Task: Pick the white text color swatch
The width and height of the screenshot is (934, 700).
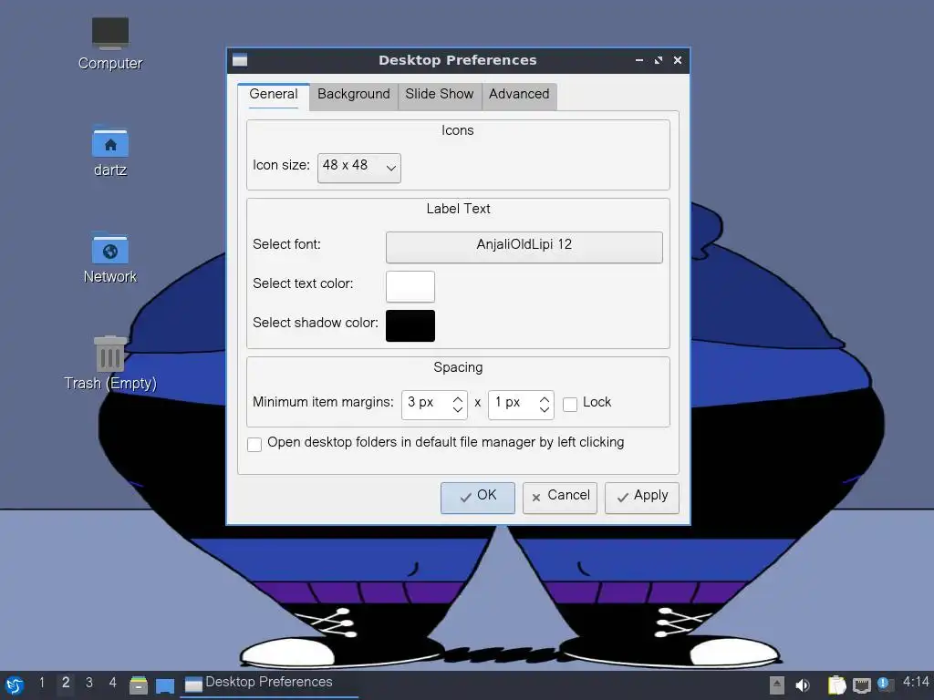Action: 410,286
